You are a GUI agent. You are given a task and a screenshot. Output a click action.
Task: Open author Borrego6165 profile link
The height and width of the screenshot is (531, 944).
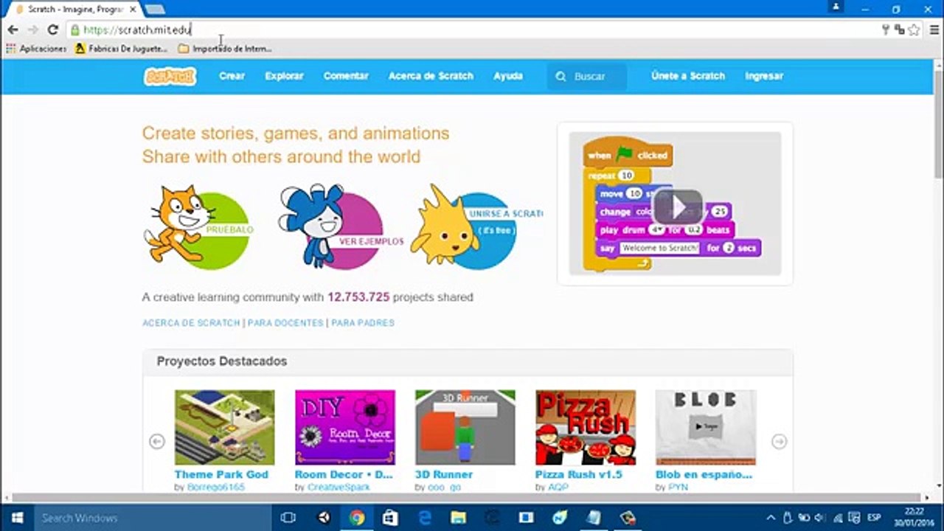(x=215, y=487)
